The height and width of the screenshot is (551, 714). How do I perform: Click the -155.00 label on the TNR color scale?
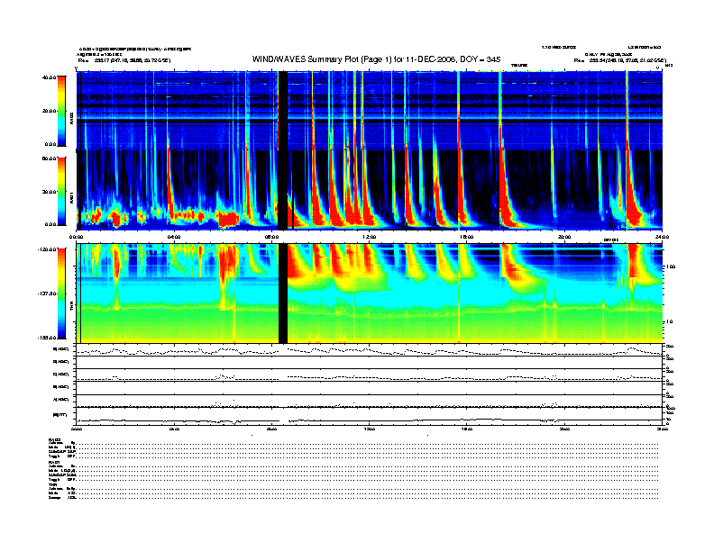(48, 338)
